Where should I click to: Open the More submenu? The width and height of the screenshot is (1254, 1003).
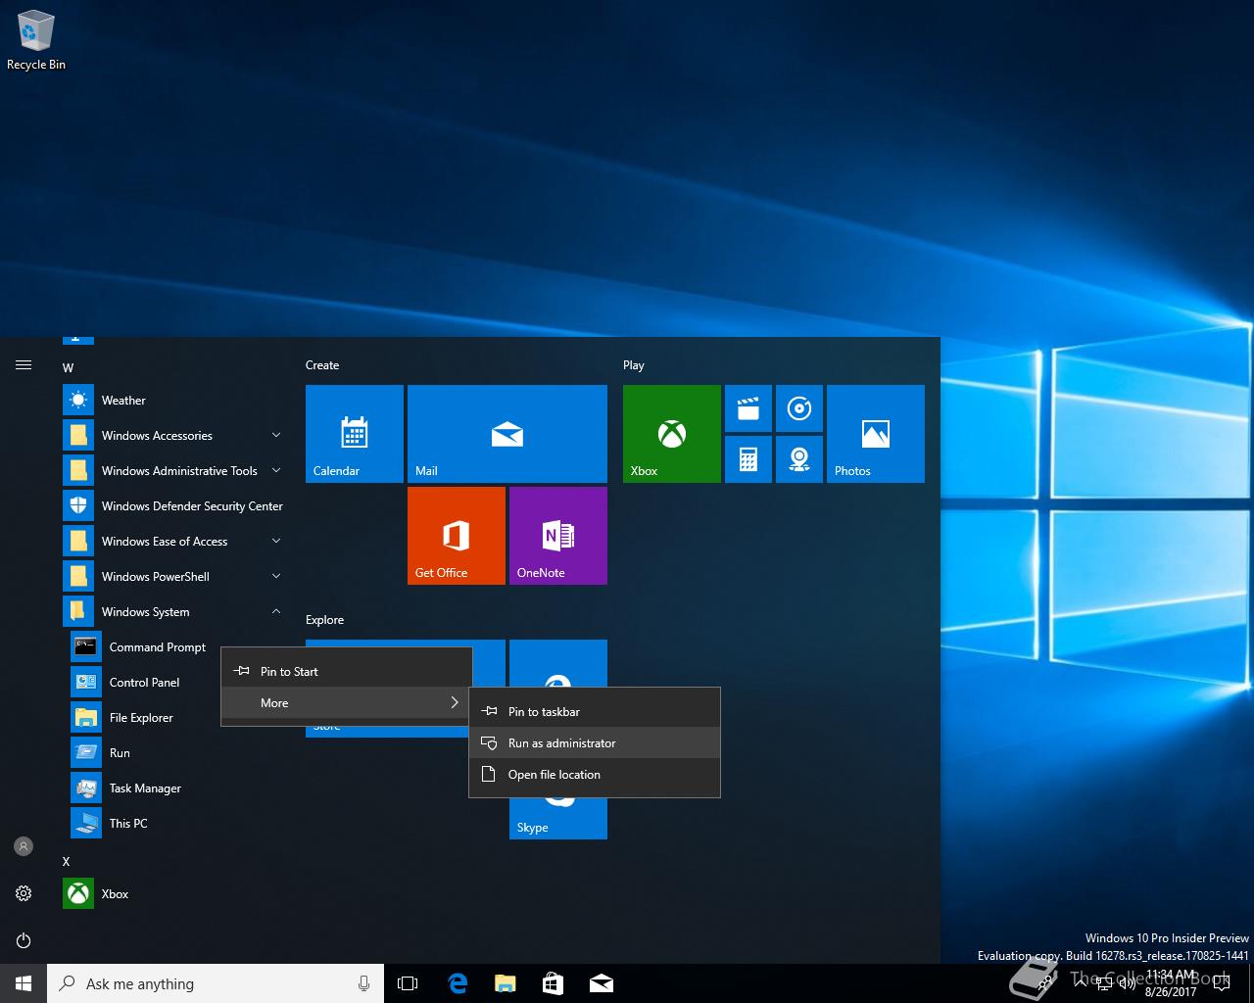point(347,703)
